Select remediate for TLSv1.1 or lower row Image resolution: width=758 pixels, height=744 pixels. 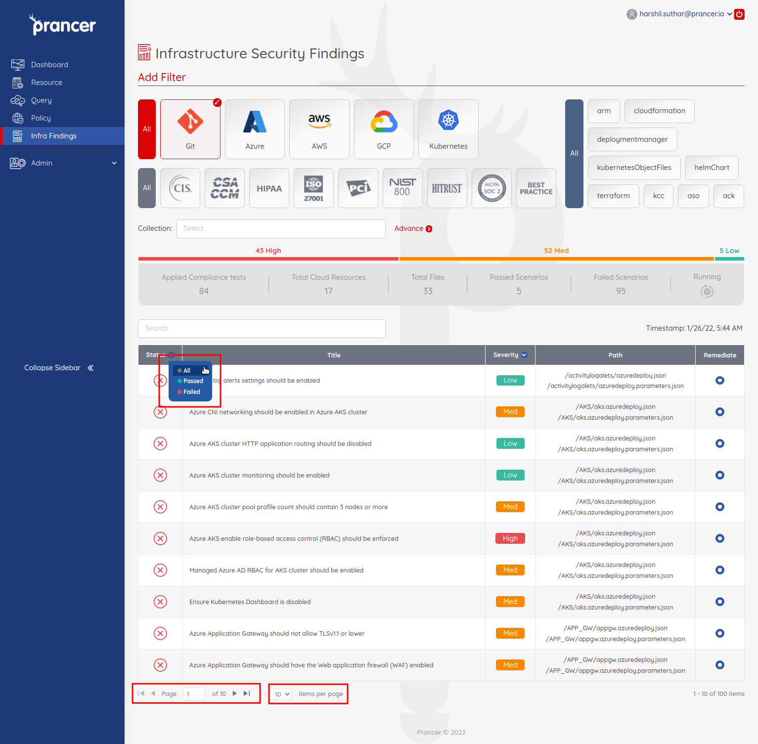[720, 633]
